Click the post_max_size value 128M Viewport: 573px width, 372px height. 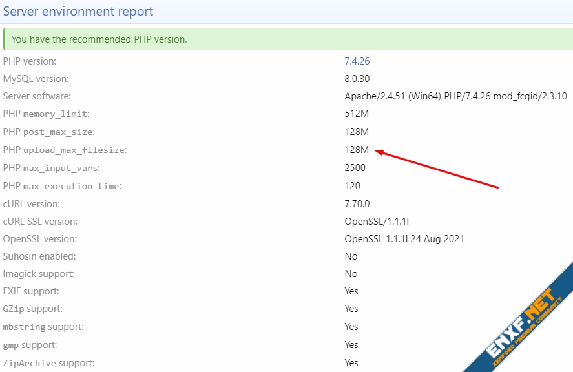point(357,132)
